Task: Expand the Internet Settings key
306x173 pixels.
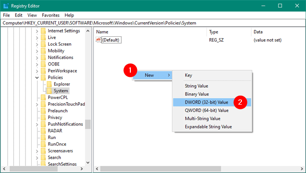Action: (37, 31)
